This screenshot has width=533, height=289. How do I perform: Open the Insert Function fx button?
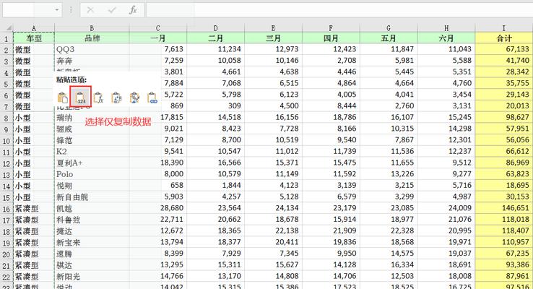tap(133, 10)
